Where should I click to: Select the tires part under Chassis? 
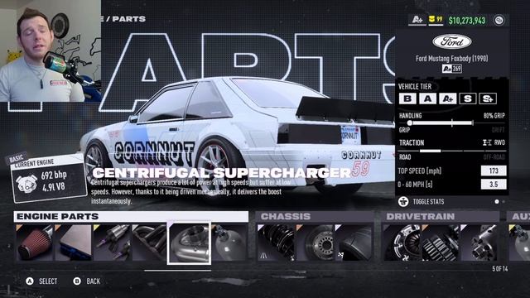[354, 243]
